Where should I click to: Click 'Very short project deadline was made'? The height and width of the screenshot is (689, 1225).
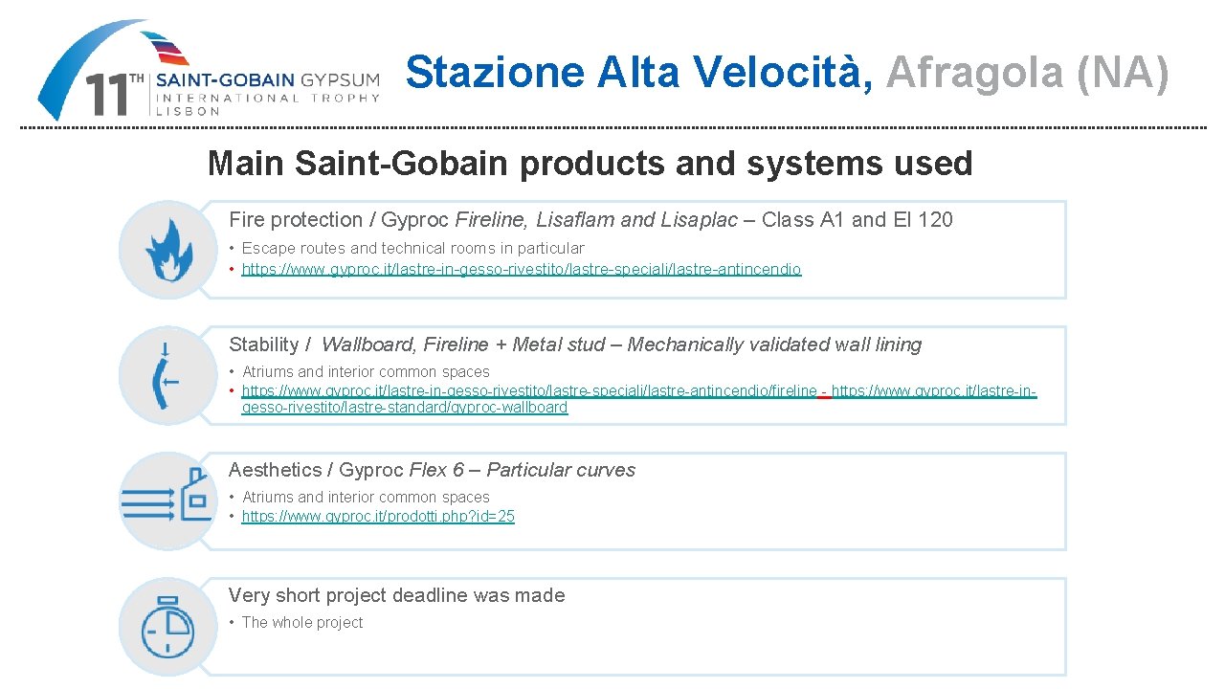click(x=396, y=595)
